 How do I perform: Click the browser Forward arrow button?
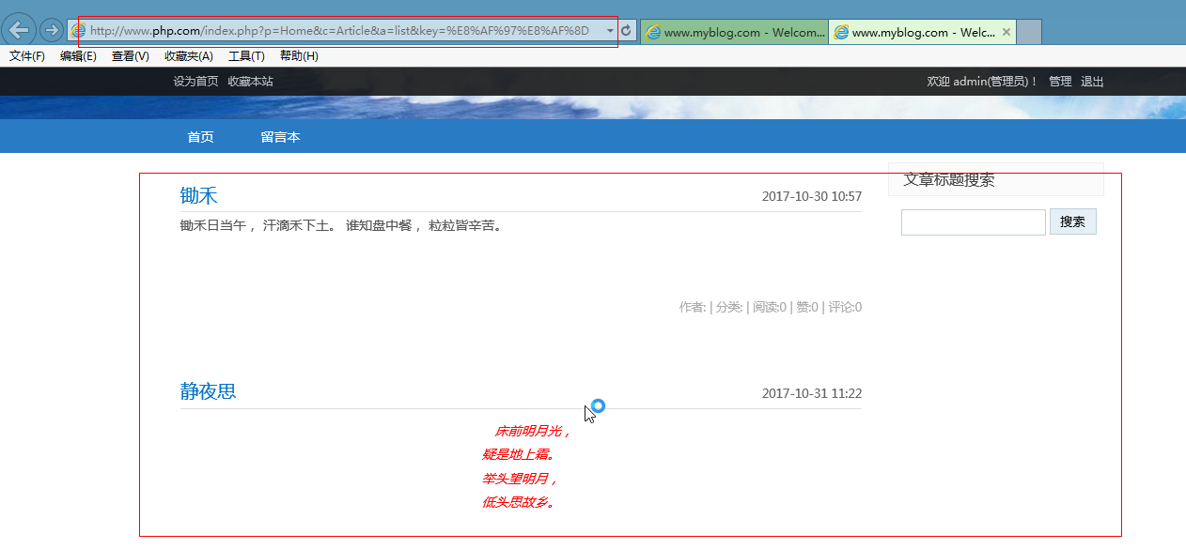click(x=51, y=30)
